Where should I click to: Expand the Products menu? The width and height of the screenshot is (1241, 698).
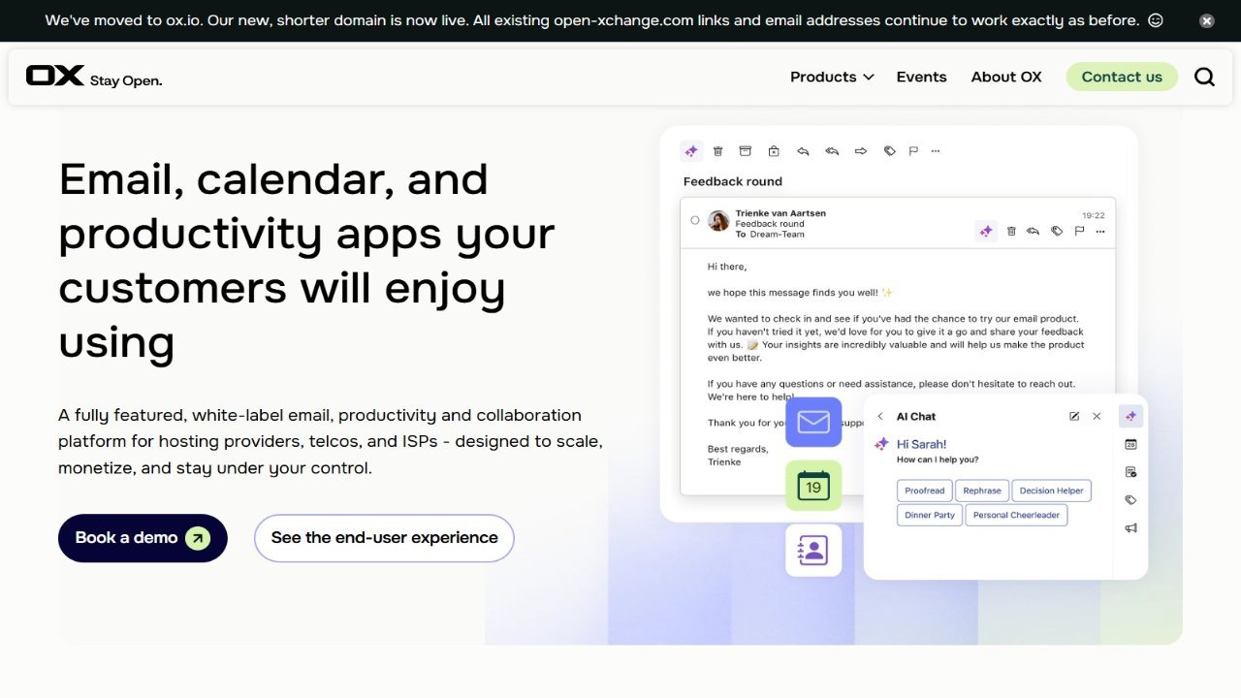pyautogui.click(x=832, y=77)
